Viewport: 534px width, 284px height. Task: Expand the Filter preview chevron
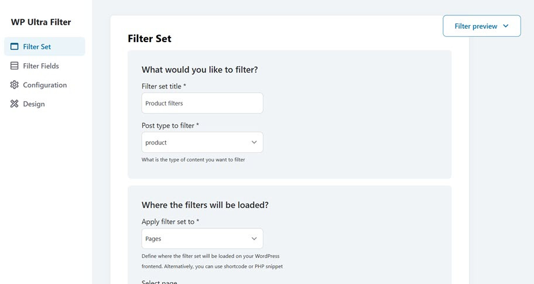point(506,26)
